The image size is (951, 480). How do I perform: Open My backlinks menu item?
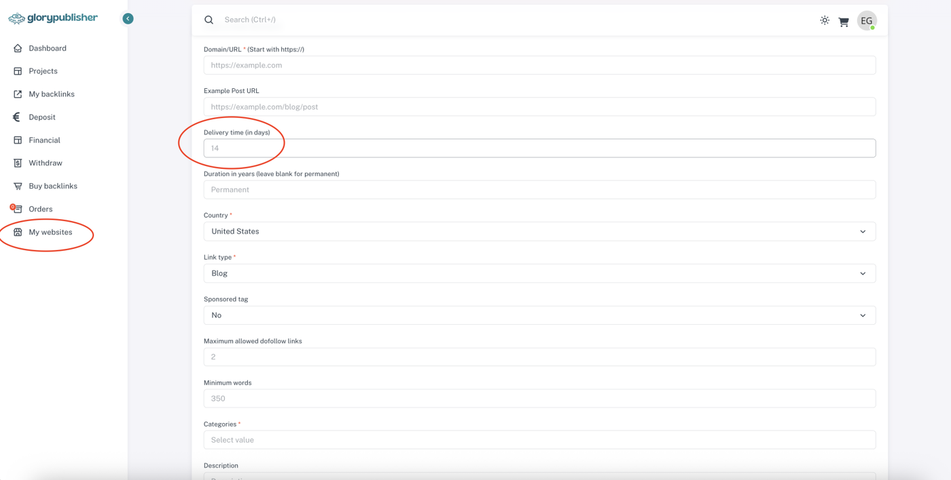point(52,94)
